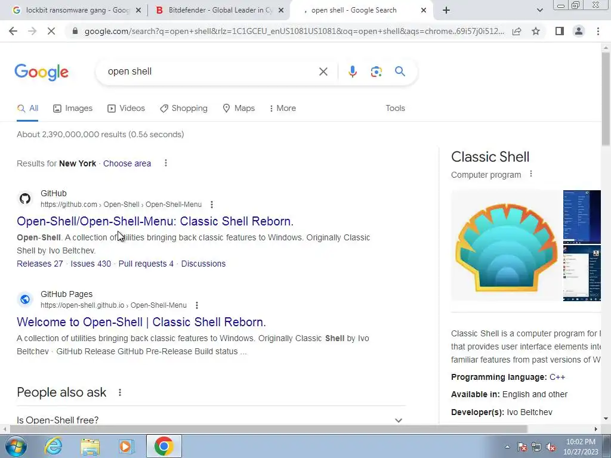611x458 pixels.
Task: Open the Discussions sitelink
Action: (x=203, y=264)
